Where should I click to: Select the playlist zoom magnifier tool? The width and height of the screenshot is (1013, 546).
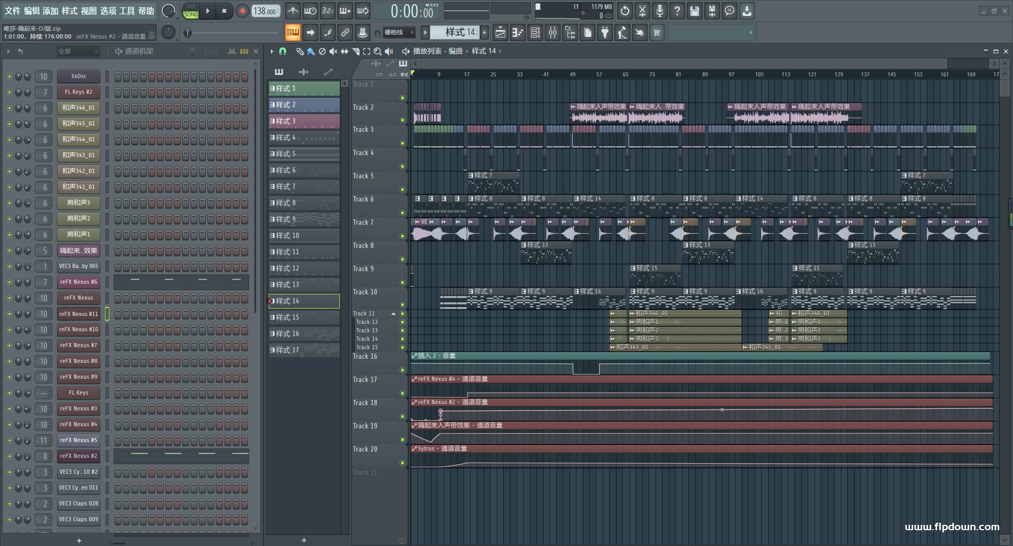pyautogui.click(x=377, y=51)
